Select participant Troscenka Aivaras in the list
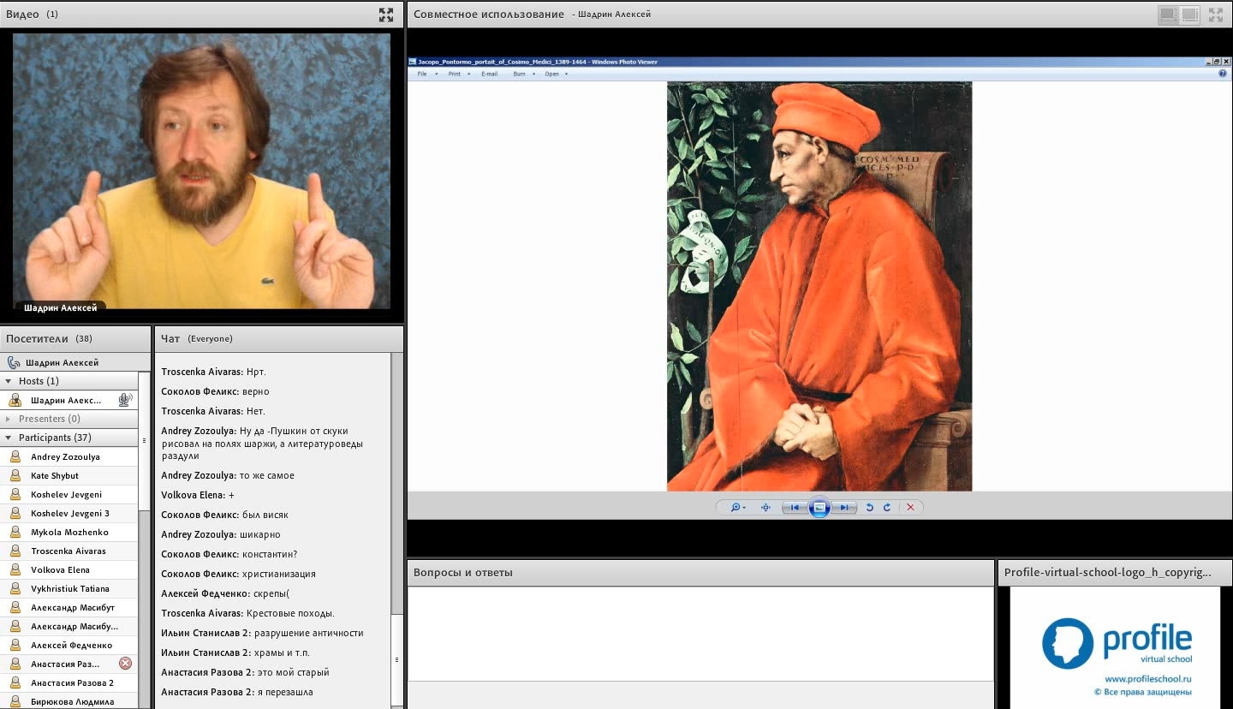The height and width of the screenshot is (709, 1233). pos(68,551)
